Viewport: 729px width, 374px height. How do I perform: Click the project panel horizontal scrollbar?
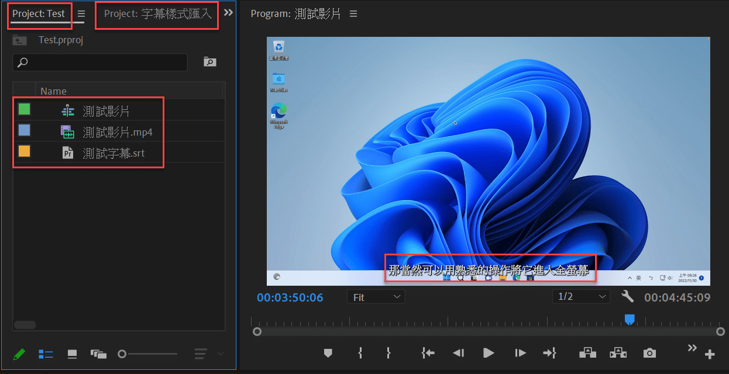point(25,325)
